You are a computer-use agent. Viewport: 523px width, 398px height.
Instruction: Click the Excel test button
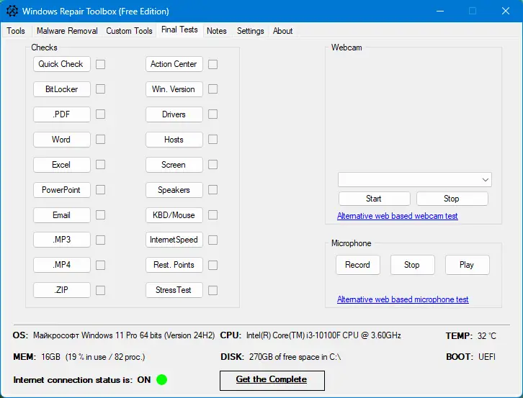62,165
